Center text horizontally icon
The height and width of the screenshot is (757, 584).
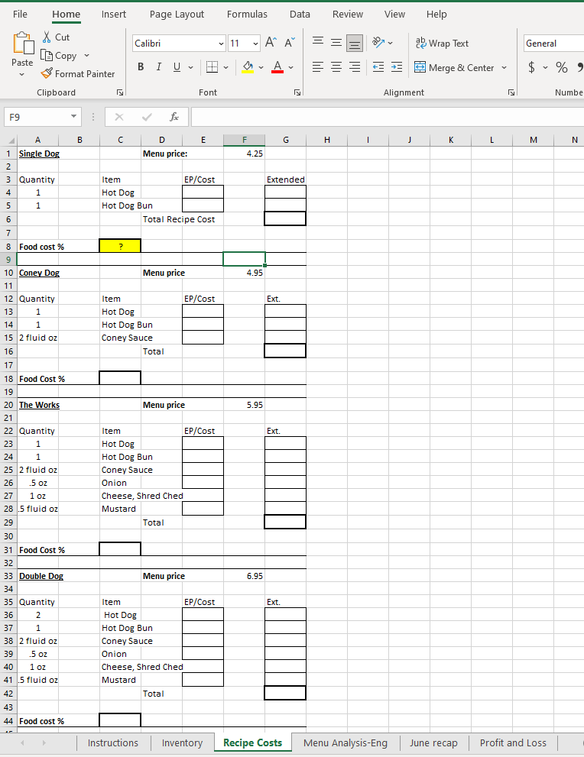pos(336,67)
